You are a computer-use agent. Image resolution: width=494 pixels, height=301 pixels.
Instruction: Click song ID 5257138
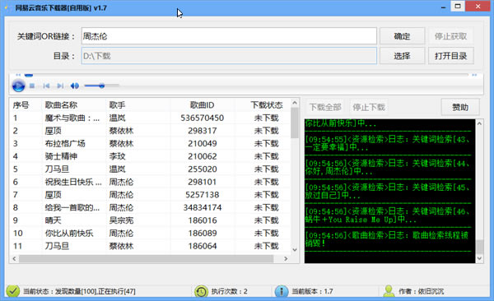(203, 195)
